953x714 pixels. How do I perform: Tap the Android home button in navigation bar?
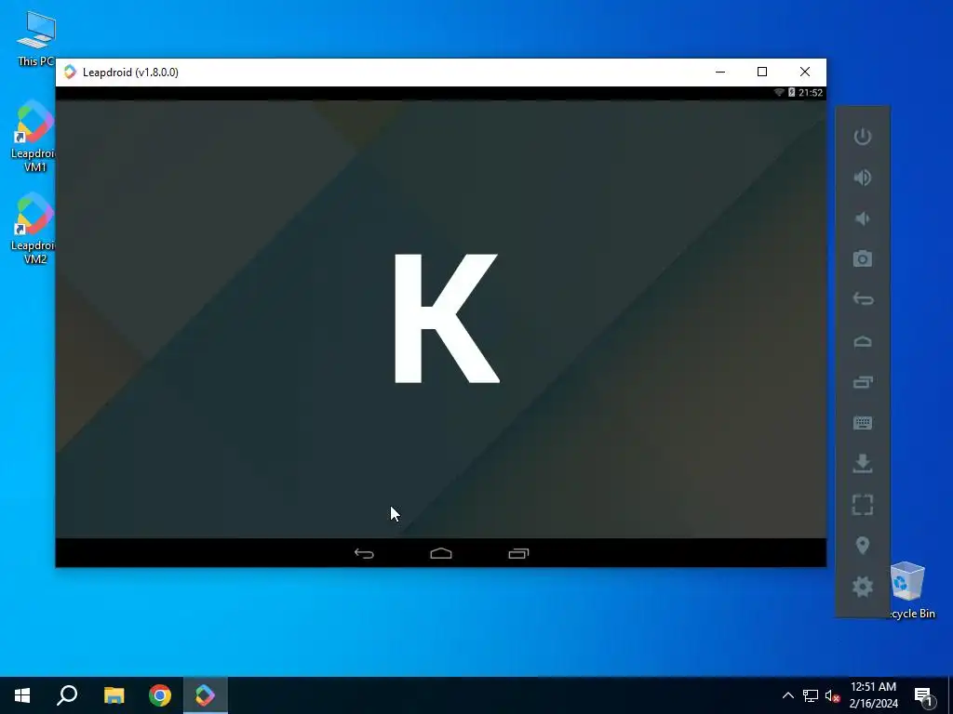pos(441,553)
